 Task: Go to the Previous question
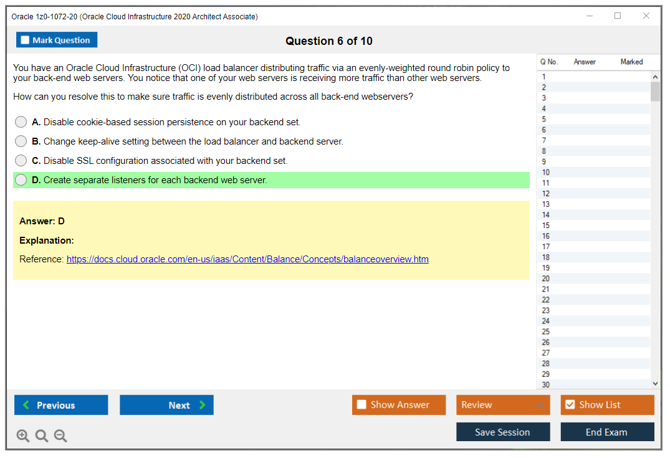pos(61,405)
